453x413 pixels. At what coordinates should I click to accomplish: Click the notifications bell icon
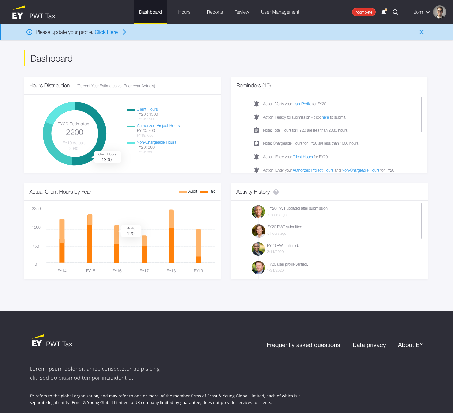coord(384,12)
